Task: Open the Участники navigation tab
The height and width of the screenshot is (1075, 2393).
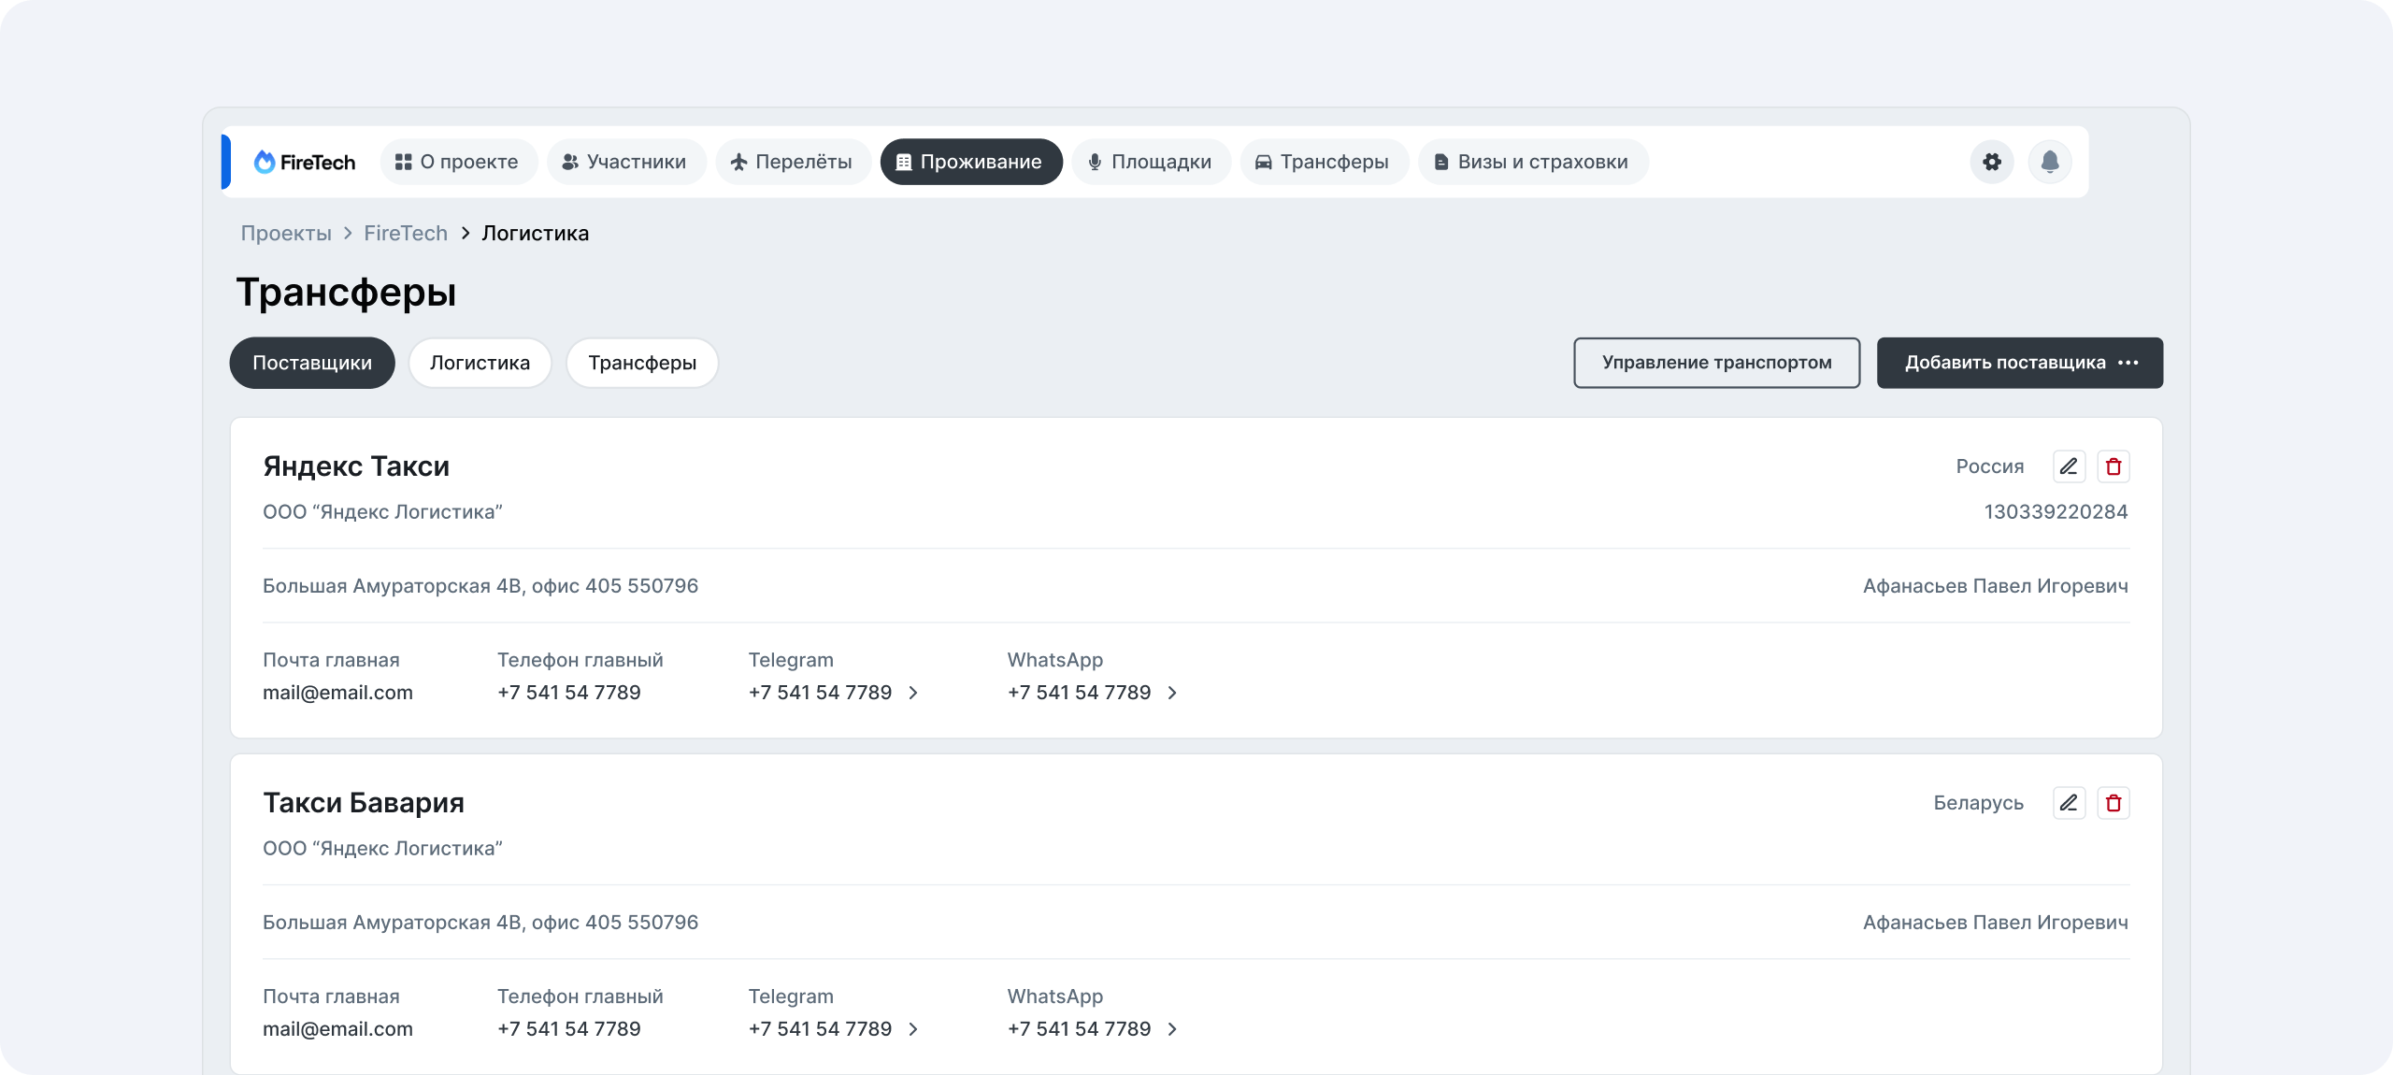Action: 625,162
